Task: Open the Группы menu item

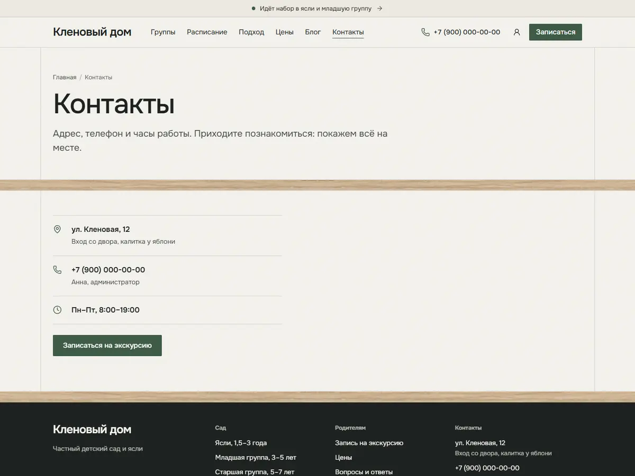Action: (163, 32)
